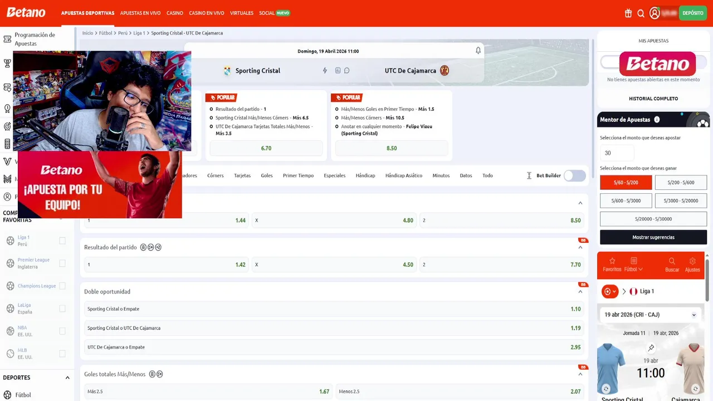Click the Peru flag next to Liga 1
The image size is (713, 401).
[x=633, y=291]
